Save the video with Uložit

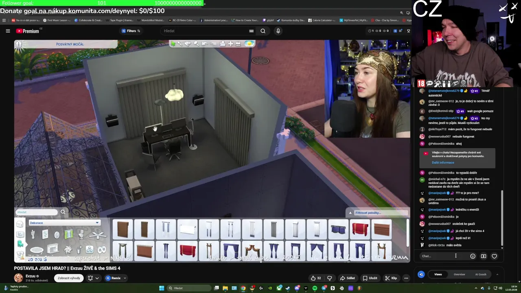(x=370, y=278)
